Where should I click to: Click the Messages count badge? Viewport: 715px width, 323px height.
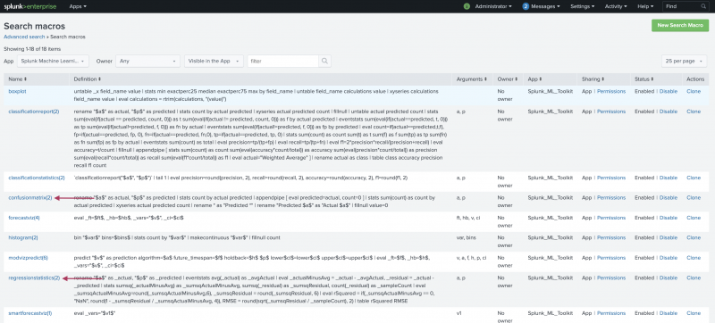[x=526, y=6]
